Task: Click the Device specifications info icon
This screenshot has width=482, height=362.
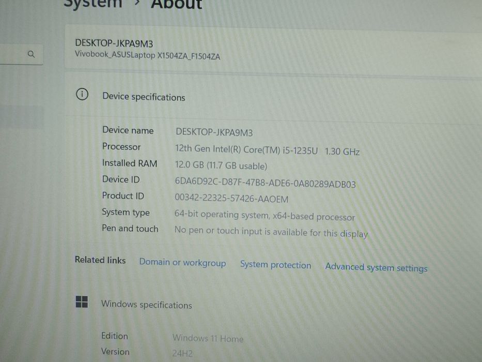Action: tap(82, 94)
